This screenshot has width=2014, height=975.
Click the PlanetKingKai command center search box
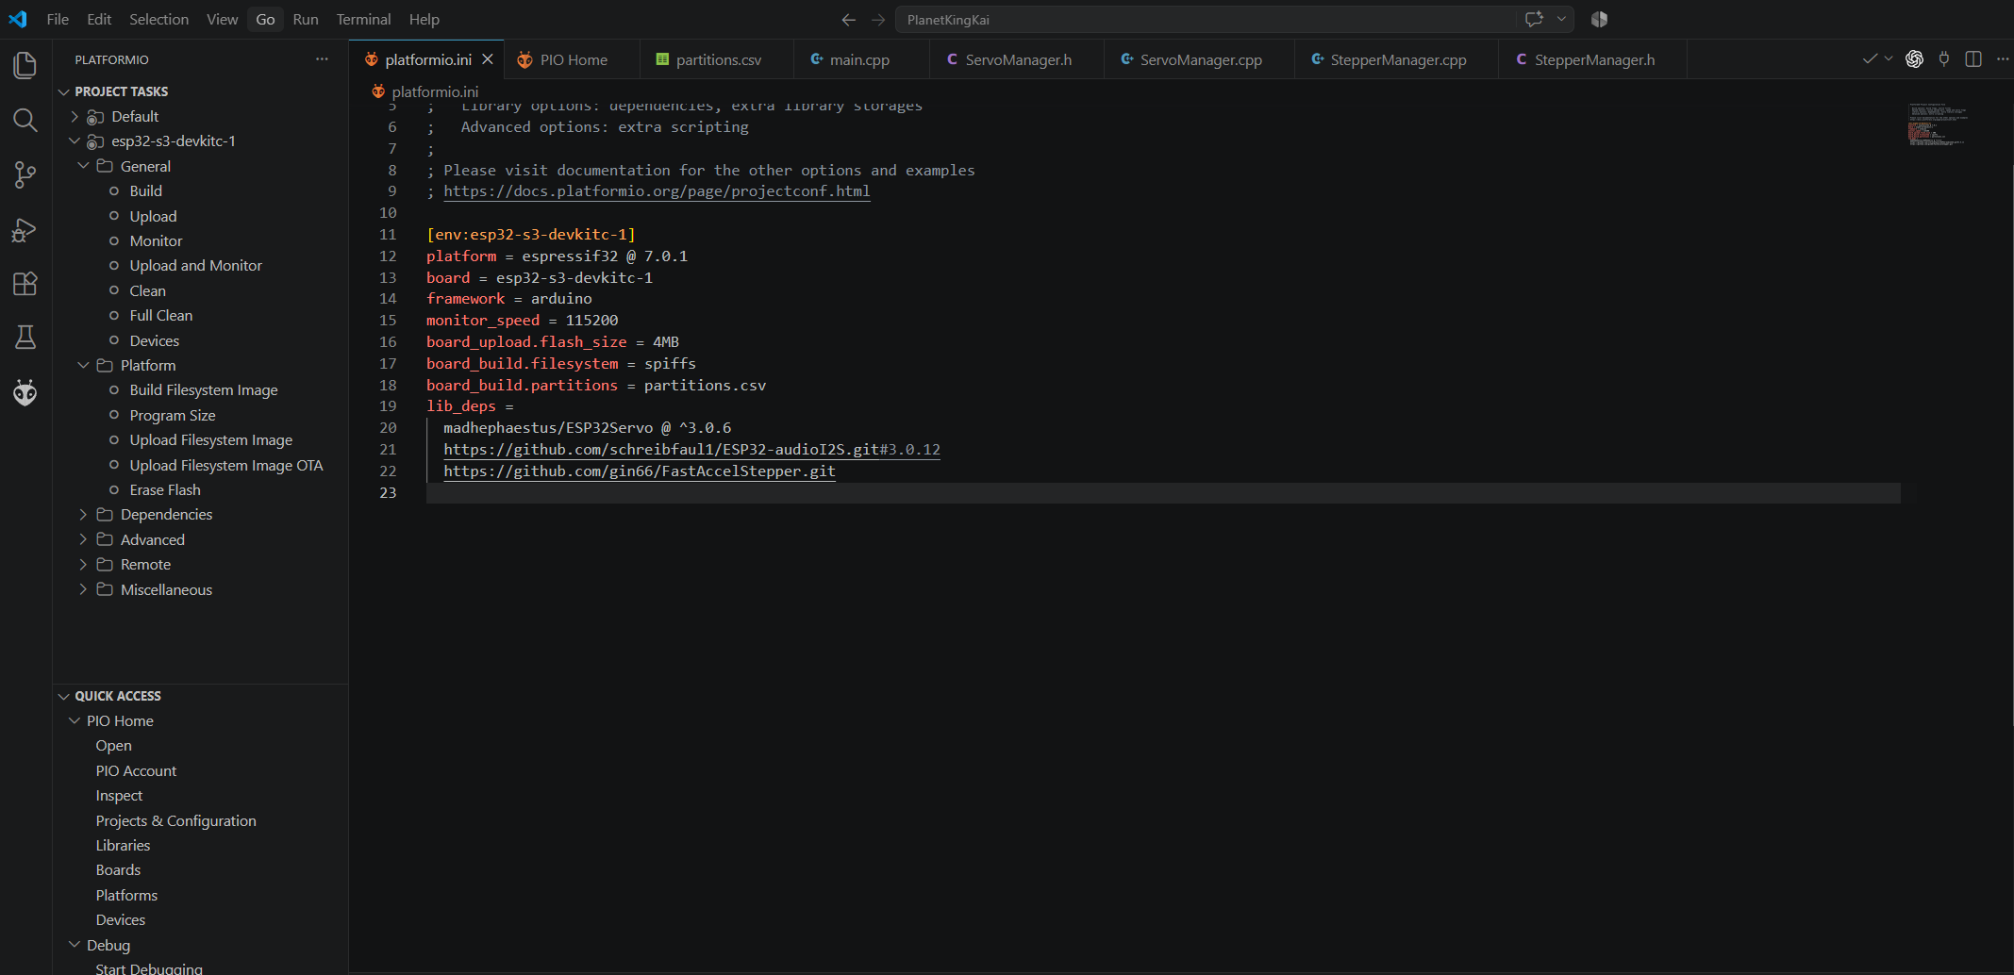(x=1205, y=20)
